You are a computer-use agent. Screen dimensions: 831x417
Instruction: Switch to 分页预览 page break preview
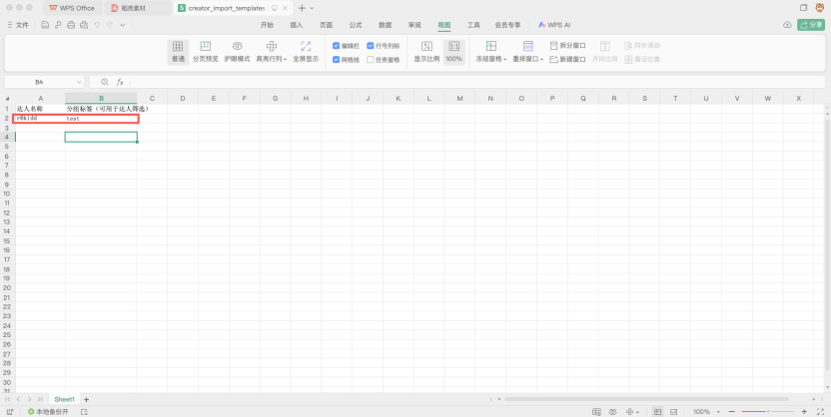pyautogui.click(x=205, y=52)
